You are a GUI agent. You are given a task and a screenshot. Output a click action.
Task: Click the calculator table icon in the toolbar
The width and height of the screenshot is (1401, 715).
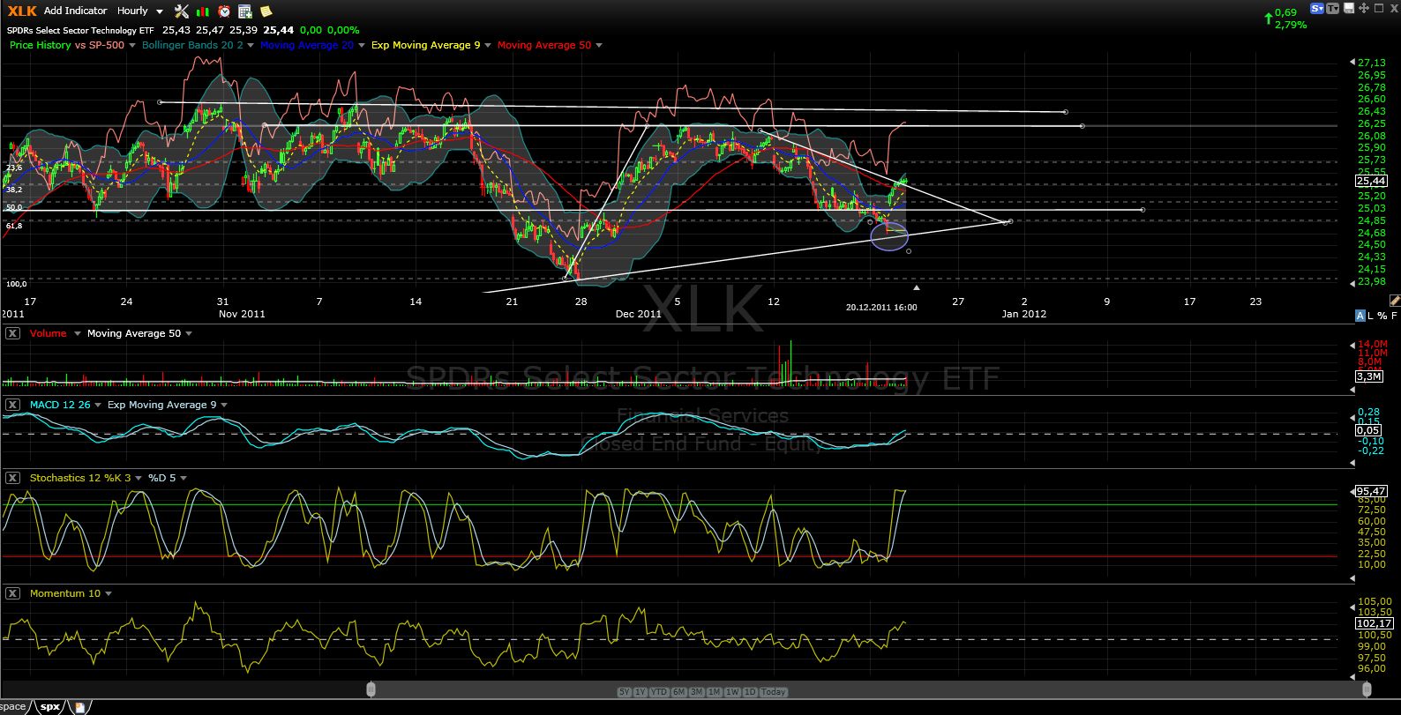point(245,11)
